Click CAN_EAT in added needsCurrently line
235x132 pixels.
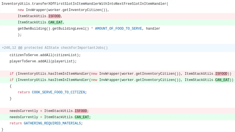tap(82, 117)
